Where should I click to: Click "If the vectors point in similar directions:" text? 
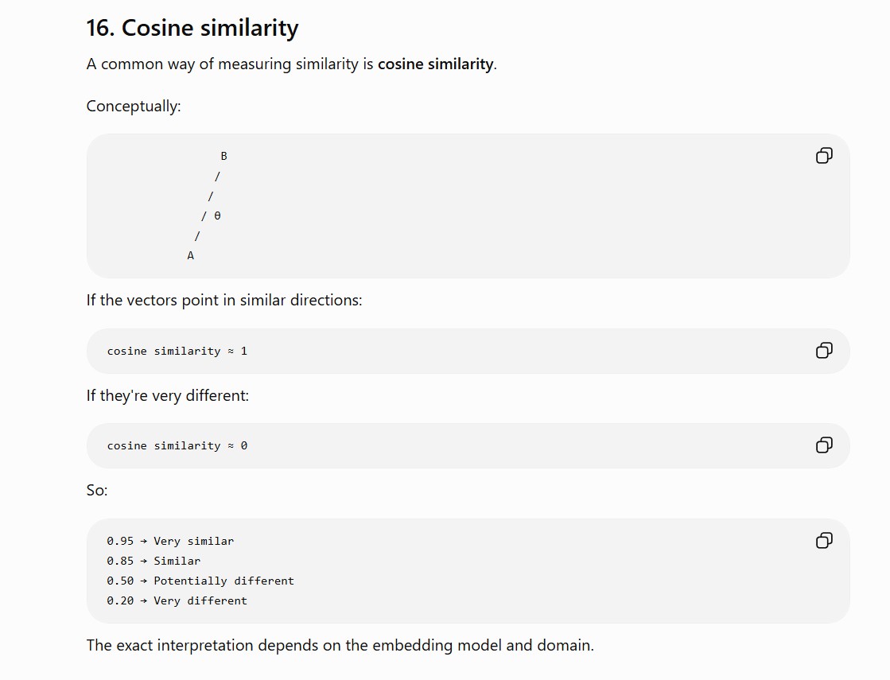click(x=224, y=301)
